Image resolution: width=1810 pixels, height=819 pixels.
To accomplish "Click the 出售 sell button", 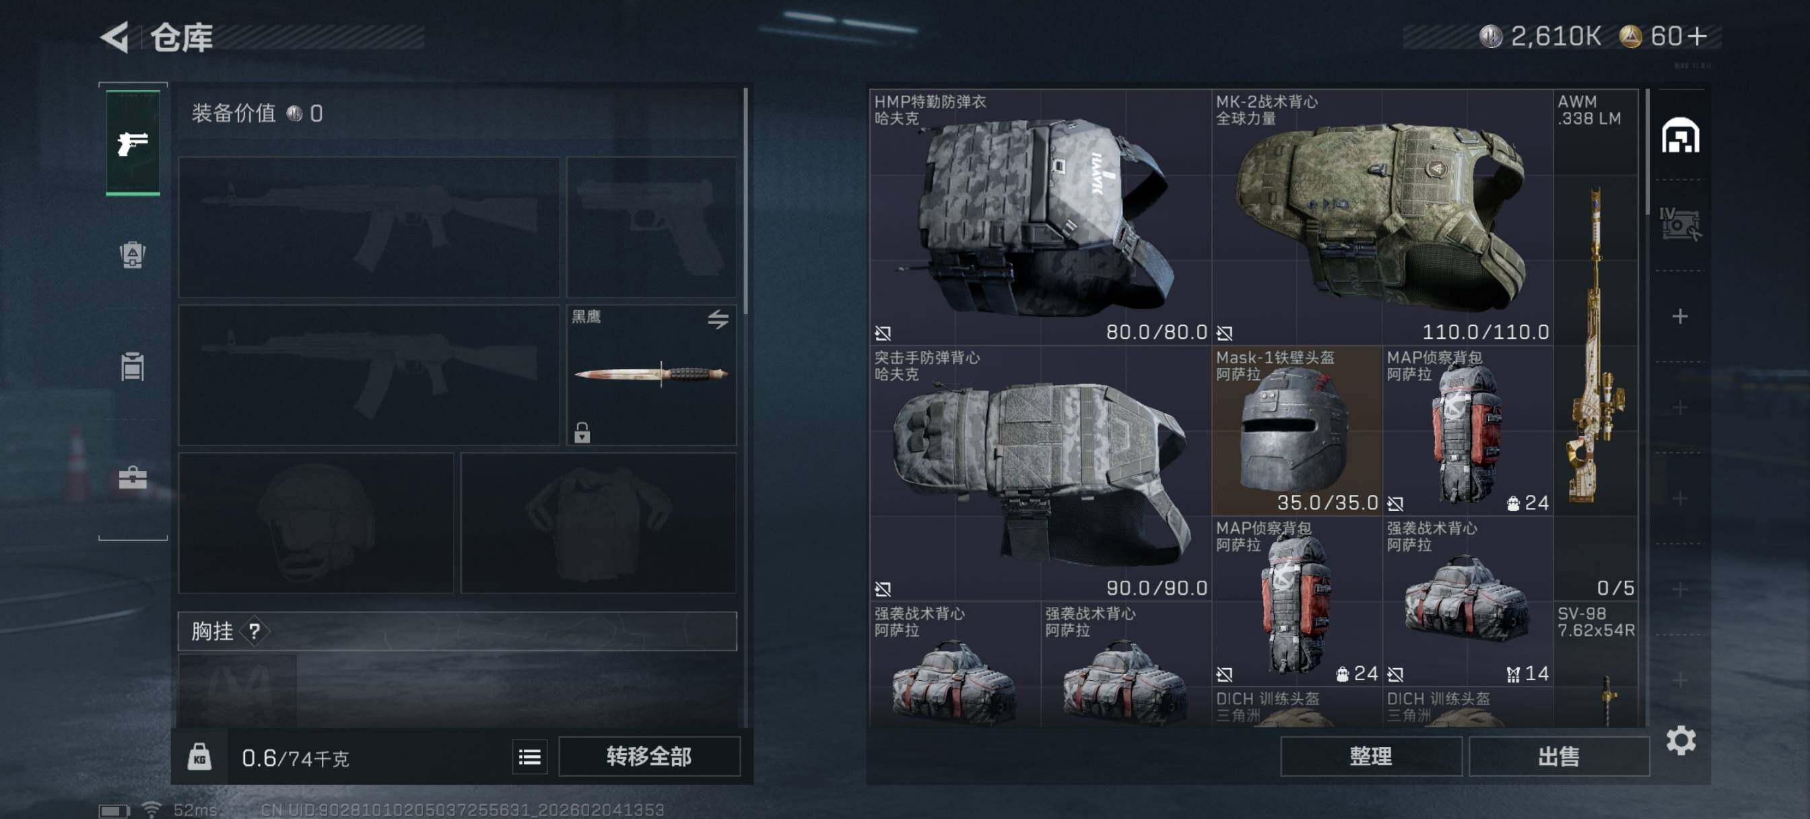I will coord(1558,756).
